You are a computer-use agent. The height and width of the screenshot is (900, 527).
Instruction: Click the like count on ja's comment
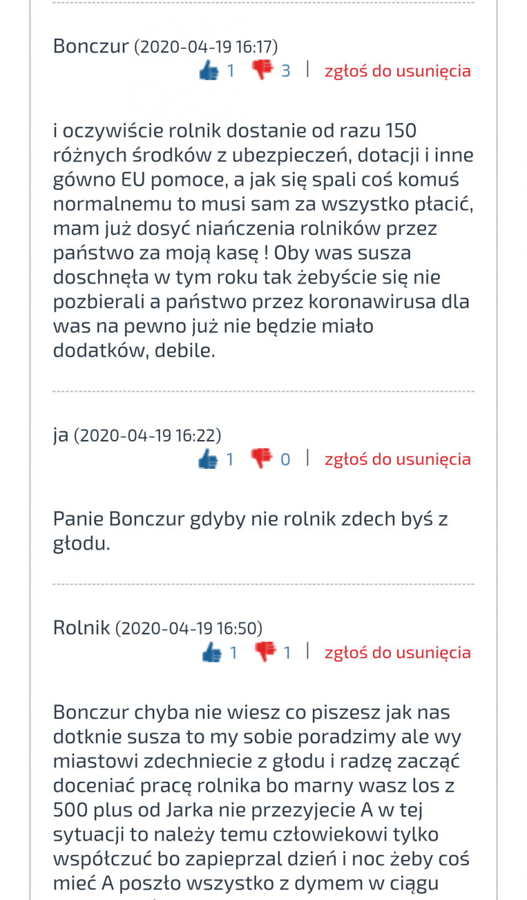click(x=230, y=459)
